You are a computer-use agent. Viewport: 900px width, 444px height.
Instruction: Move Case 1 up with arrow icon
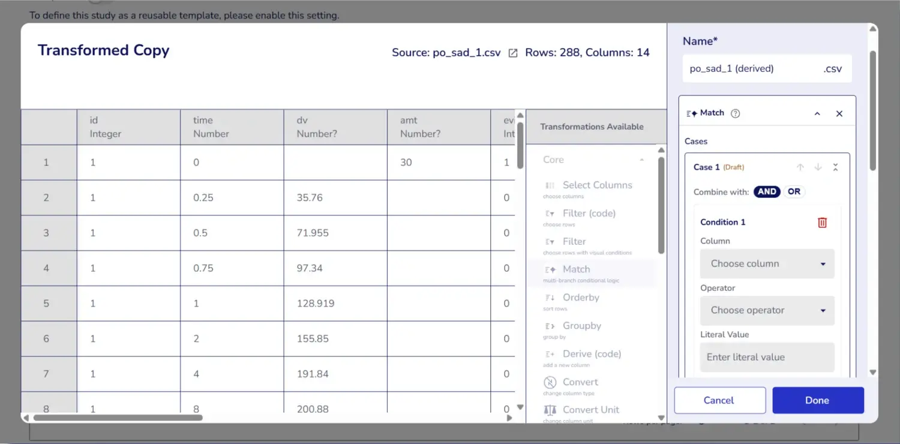800,167
